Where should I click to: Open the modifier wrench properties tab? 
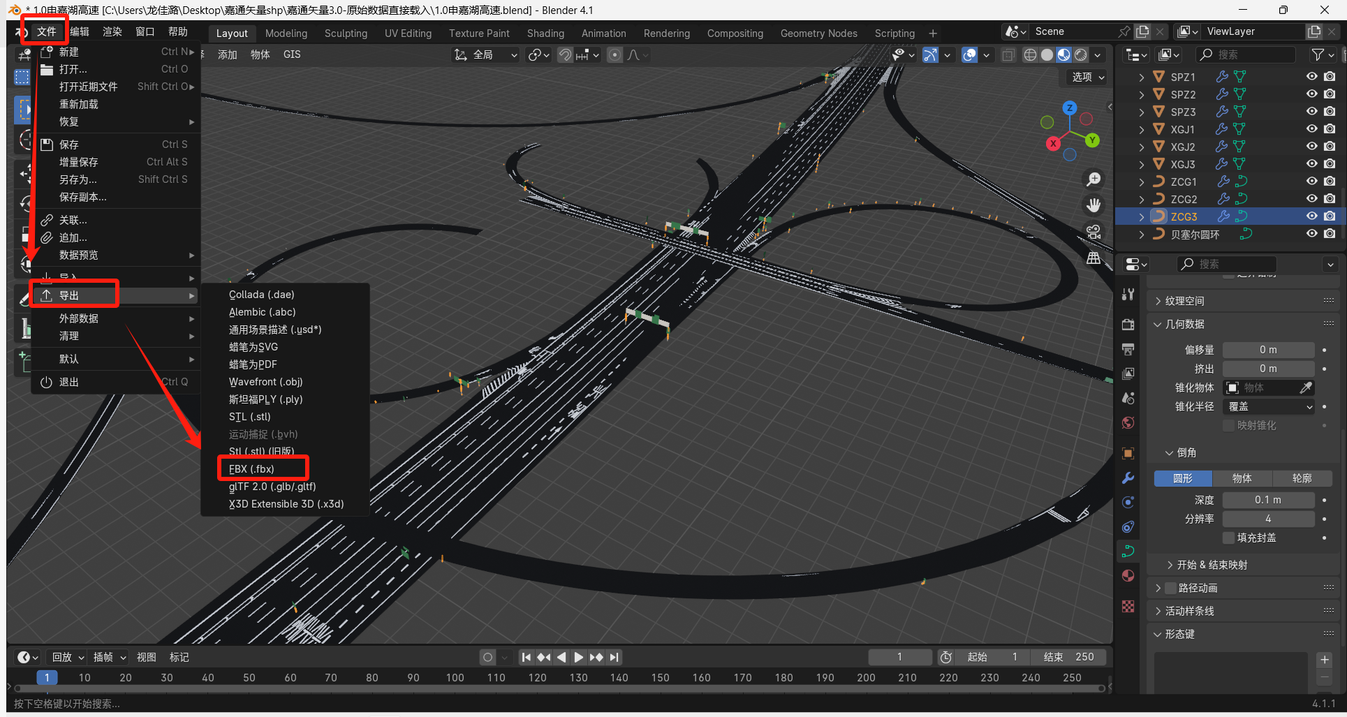pos(1128,478)
